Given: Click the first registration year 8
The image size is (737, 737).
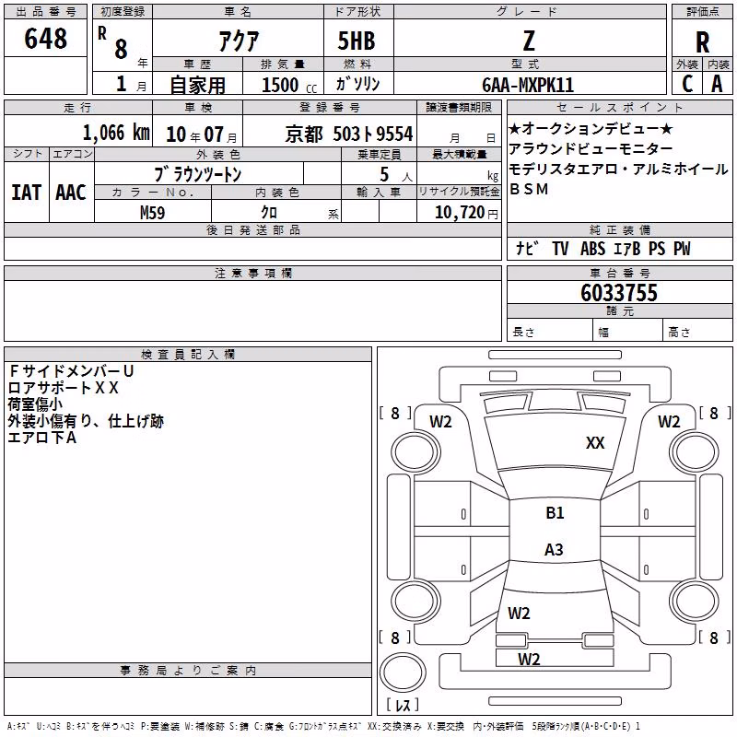Looking at the screenshot, I should [121, 49].
